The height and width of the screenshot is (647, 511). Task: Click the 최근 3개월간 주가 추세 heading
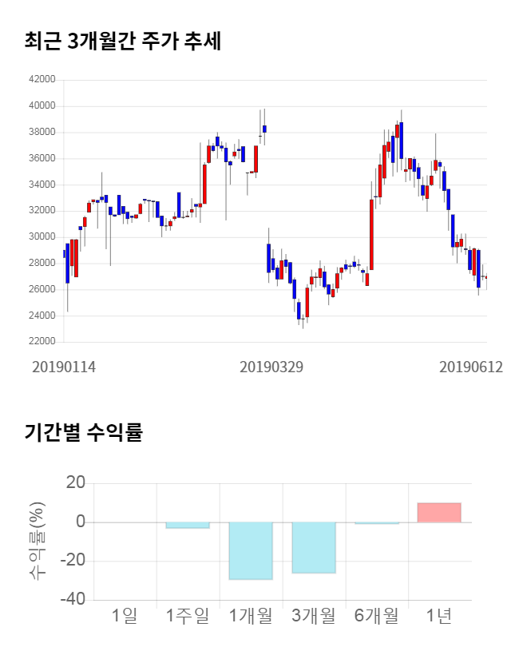122,42
